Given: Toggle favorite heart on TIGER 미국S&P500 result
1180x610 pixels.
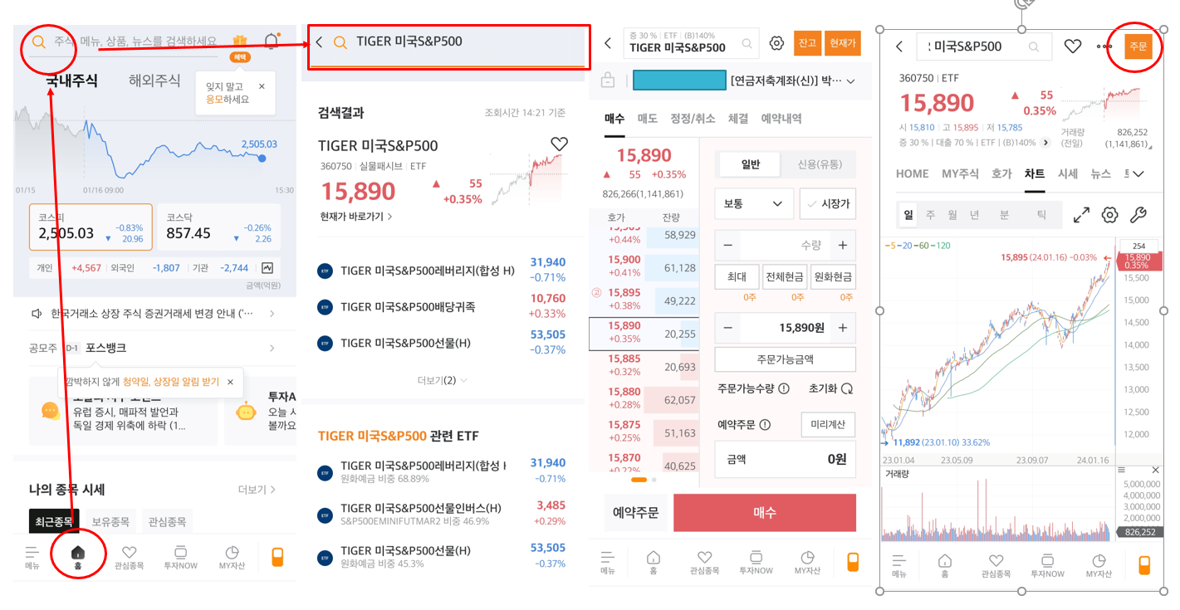Looking at the screenshot, I should (559, 144).
